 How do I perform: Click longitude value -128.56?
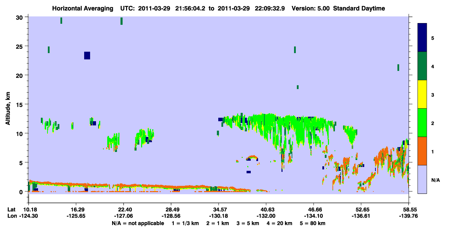[x=171, y=216]
